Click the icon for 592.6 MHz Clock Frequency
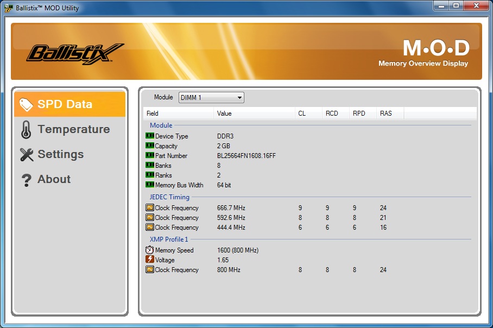 tap(150, 217)
